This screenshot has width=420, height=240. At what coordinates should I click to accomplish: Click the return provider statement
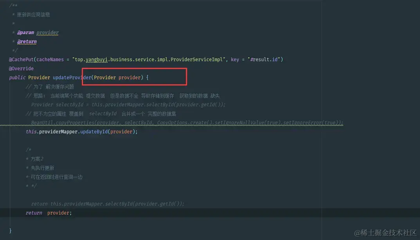[49, 213]
